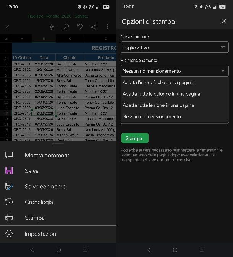Tap date cell 19/03/2026
This screenshot has width=233, height=257.
click(44, 113)
